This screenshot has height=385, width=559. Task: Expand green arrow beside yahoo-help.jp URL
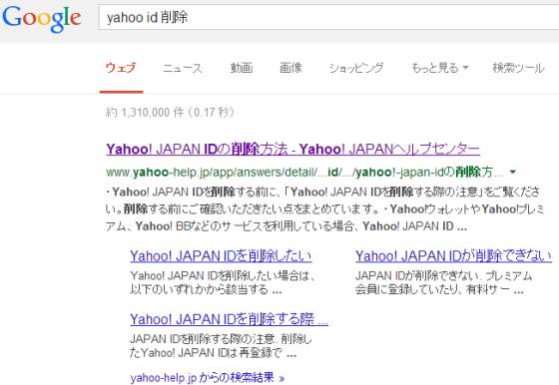click(513, 172)
